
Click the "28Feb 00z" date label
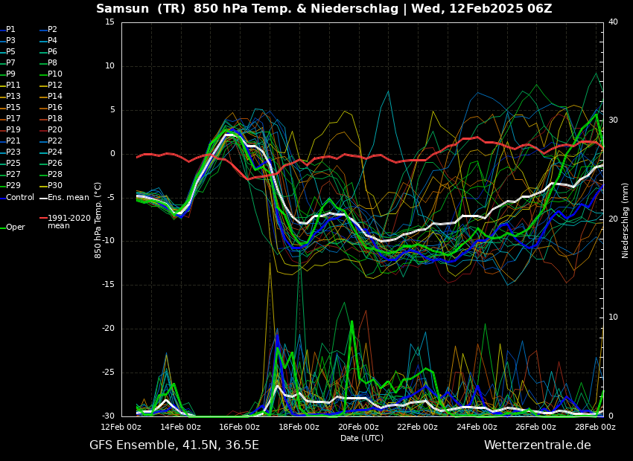tap(596, 427)
